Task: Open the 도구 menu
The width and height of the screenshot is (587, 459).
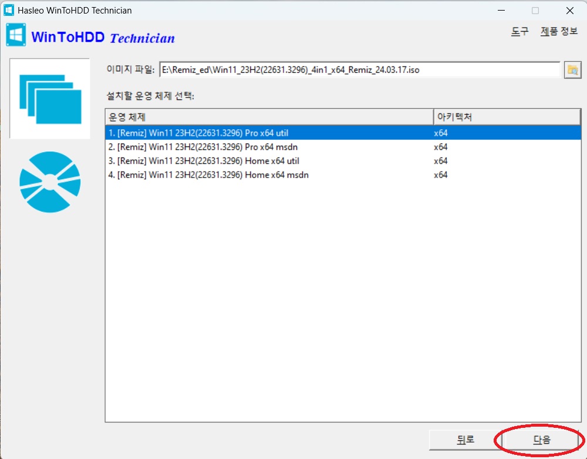Action: point(520,31)
